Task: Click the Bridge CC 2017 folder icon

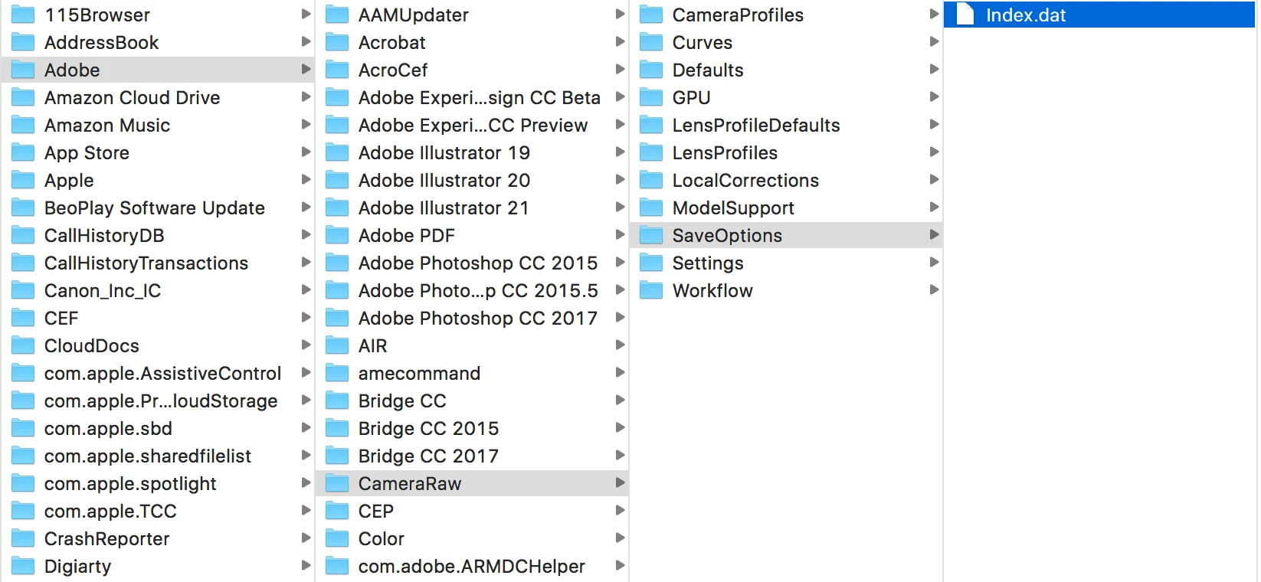Action: coord(337,456)
